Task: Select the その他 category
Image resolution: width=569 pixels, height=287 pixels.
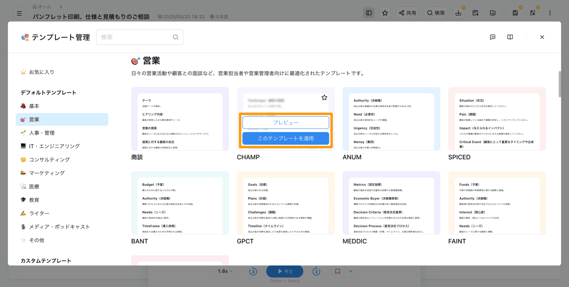Action: (62, 240)
